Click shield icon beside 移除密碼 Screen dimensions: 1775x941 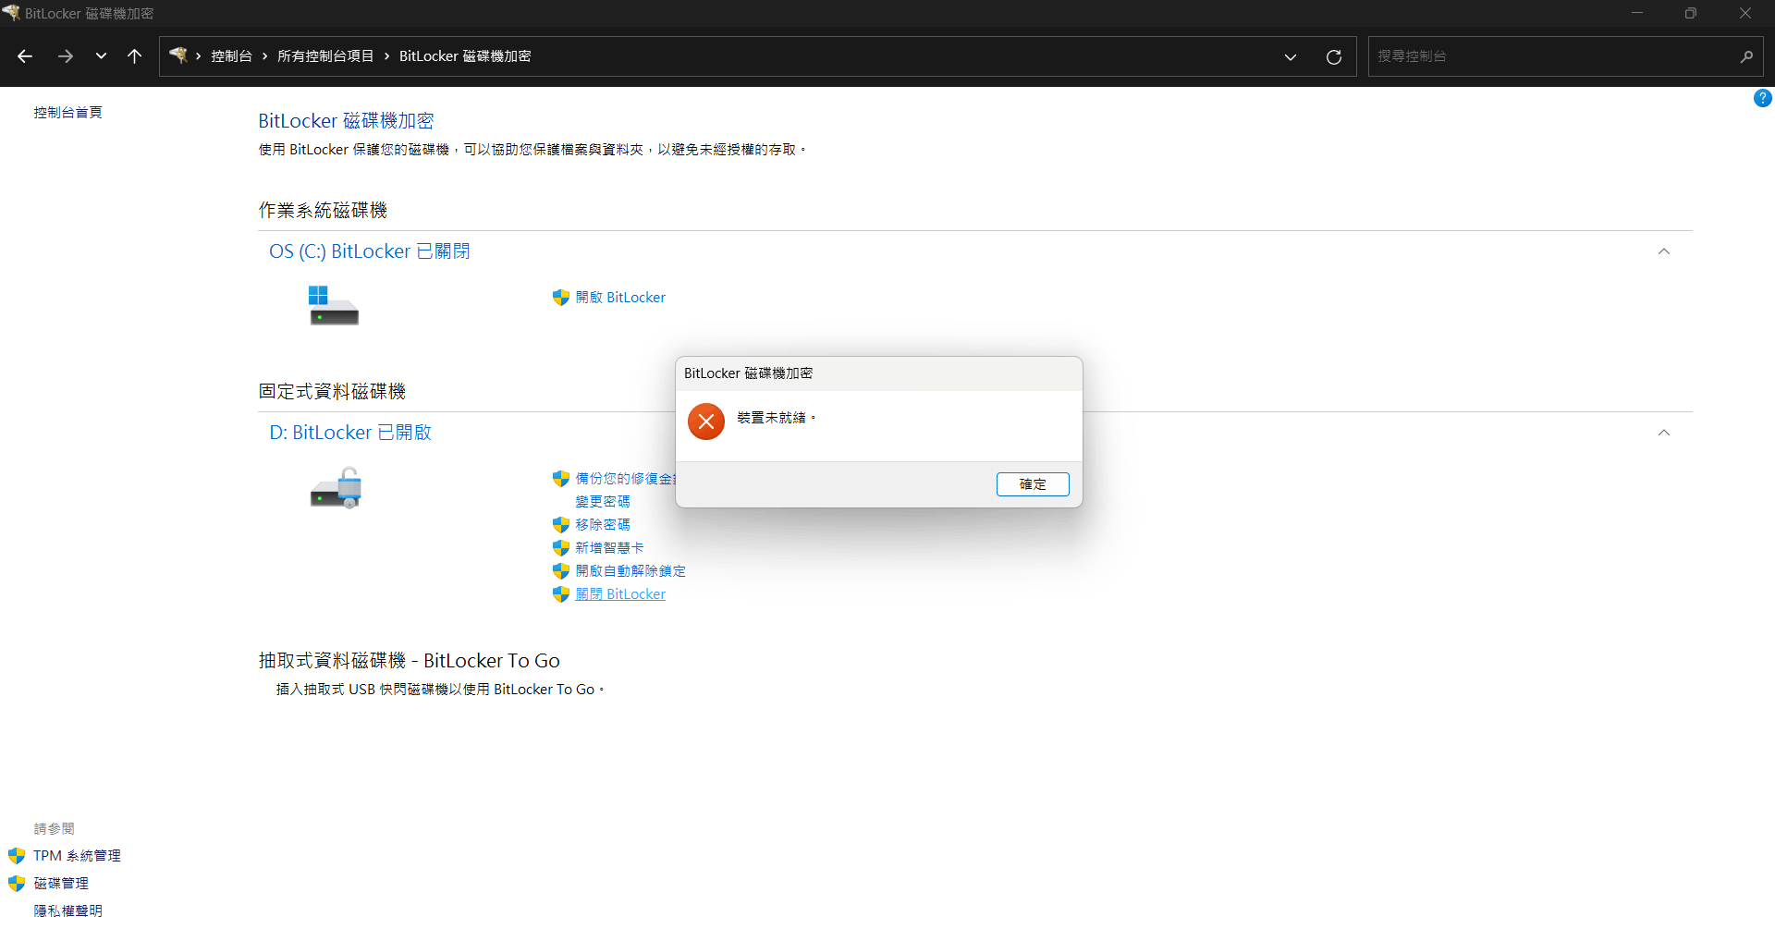pos(561,525)
